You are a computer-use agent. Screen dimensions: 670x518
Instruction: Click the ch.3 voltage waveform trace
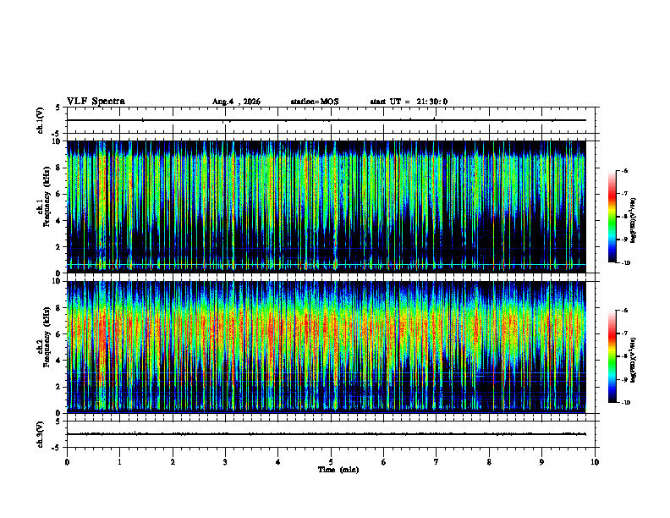[x=327, y=434]
